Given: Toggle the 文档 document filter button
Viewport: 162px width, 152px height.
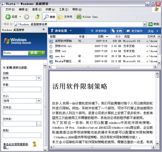Looking at the screenshot, I should click(117, 31).
